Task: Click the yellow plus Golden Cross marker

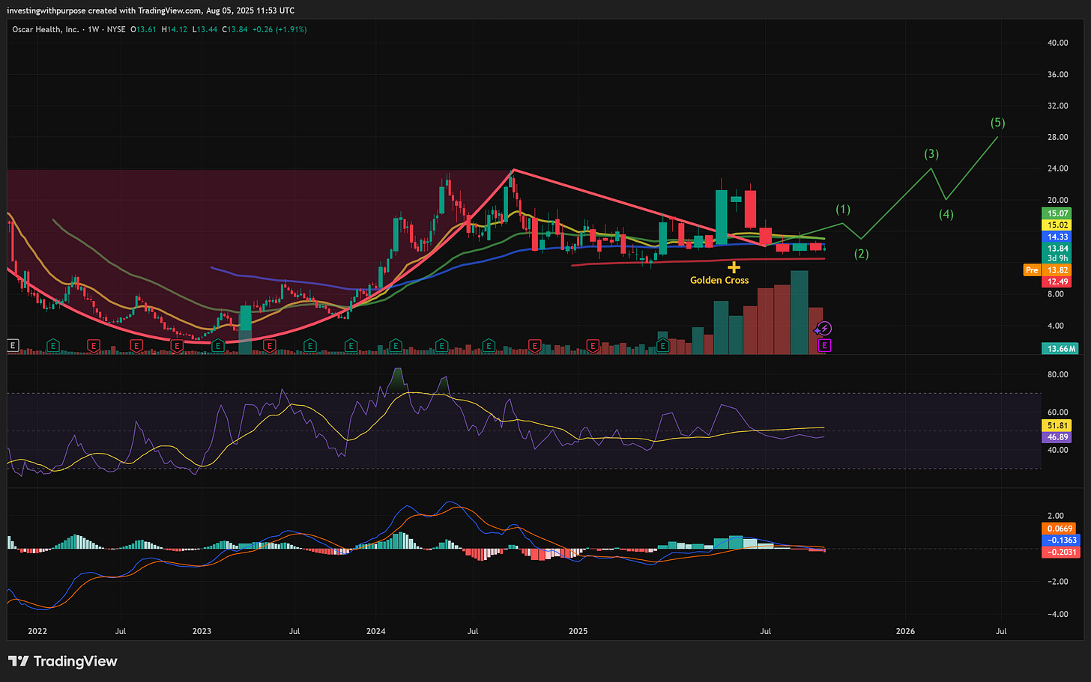Action: [x=734, y=267]
